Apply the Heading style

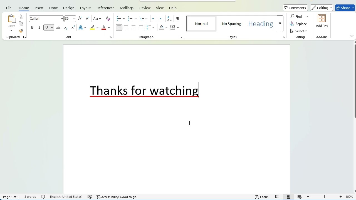(x=261, y=24)
